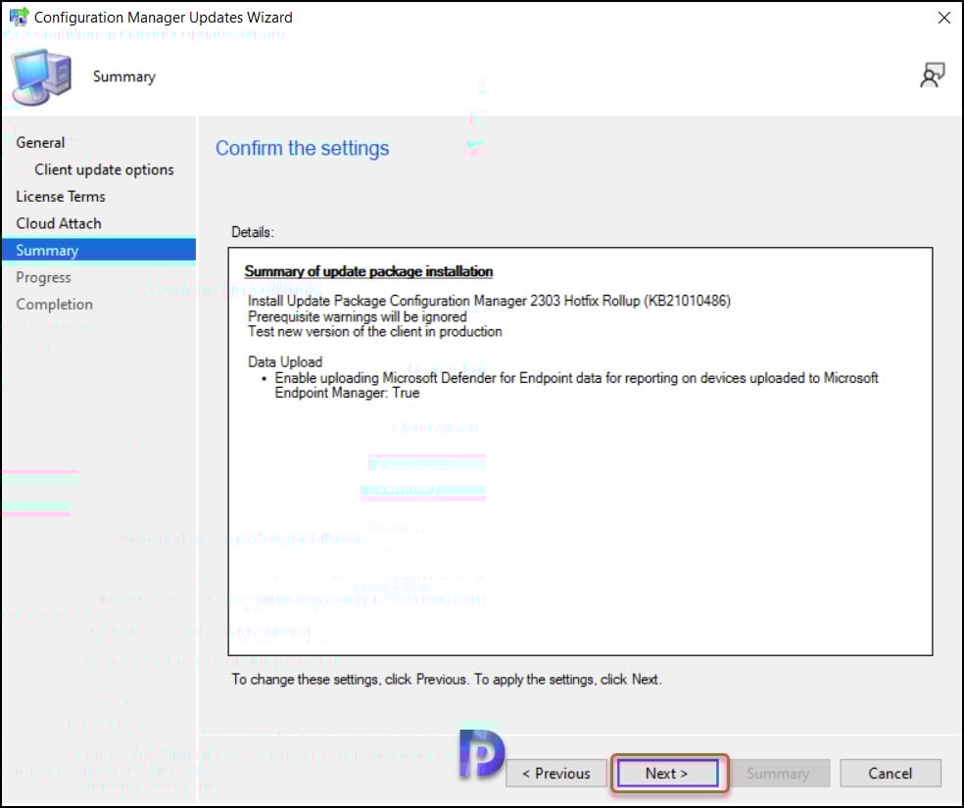Click Next to apply the settings

coord(668,773)
